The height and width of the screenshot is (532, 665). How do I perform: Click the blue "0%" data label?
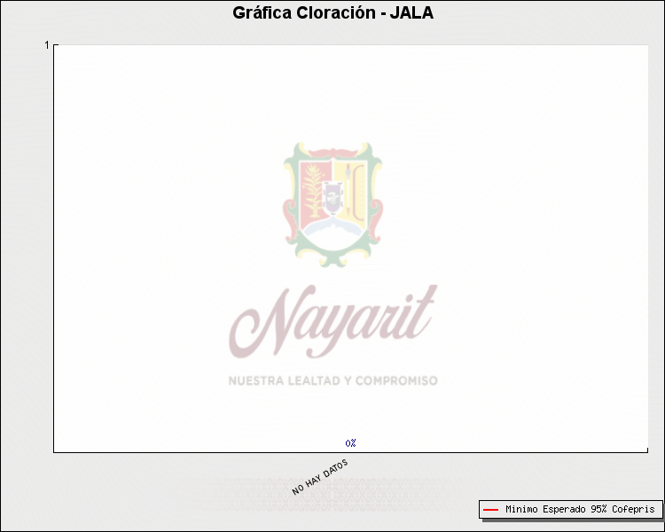(351, 442)
